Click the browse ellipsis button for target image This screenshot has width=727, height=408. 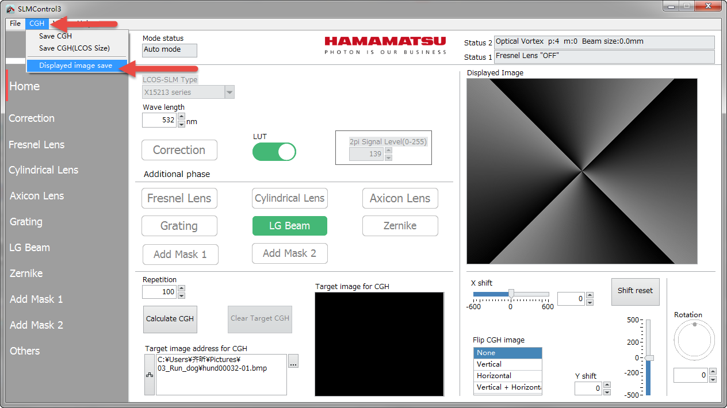(293, 362)
